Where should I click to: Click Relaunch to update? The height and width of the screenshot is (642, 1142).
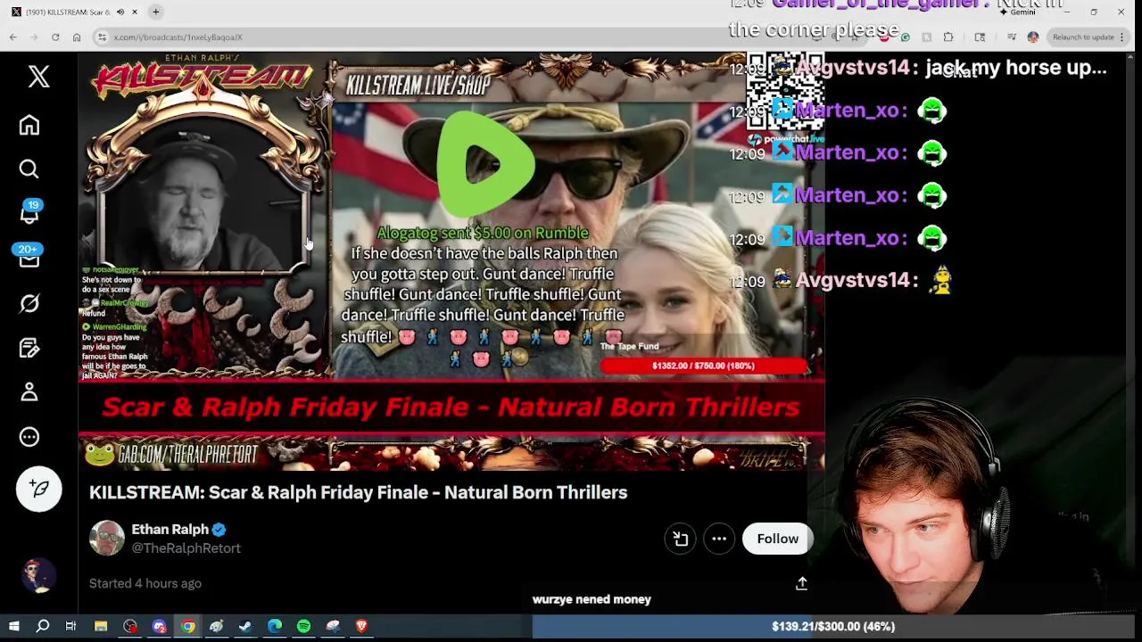(1083, 37)
